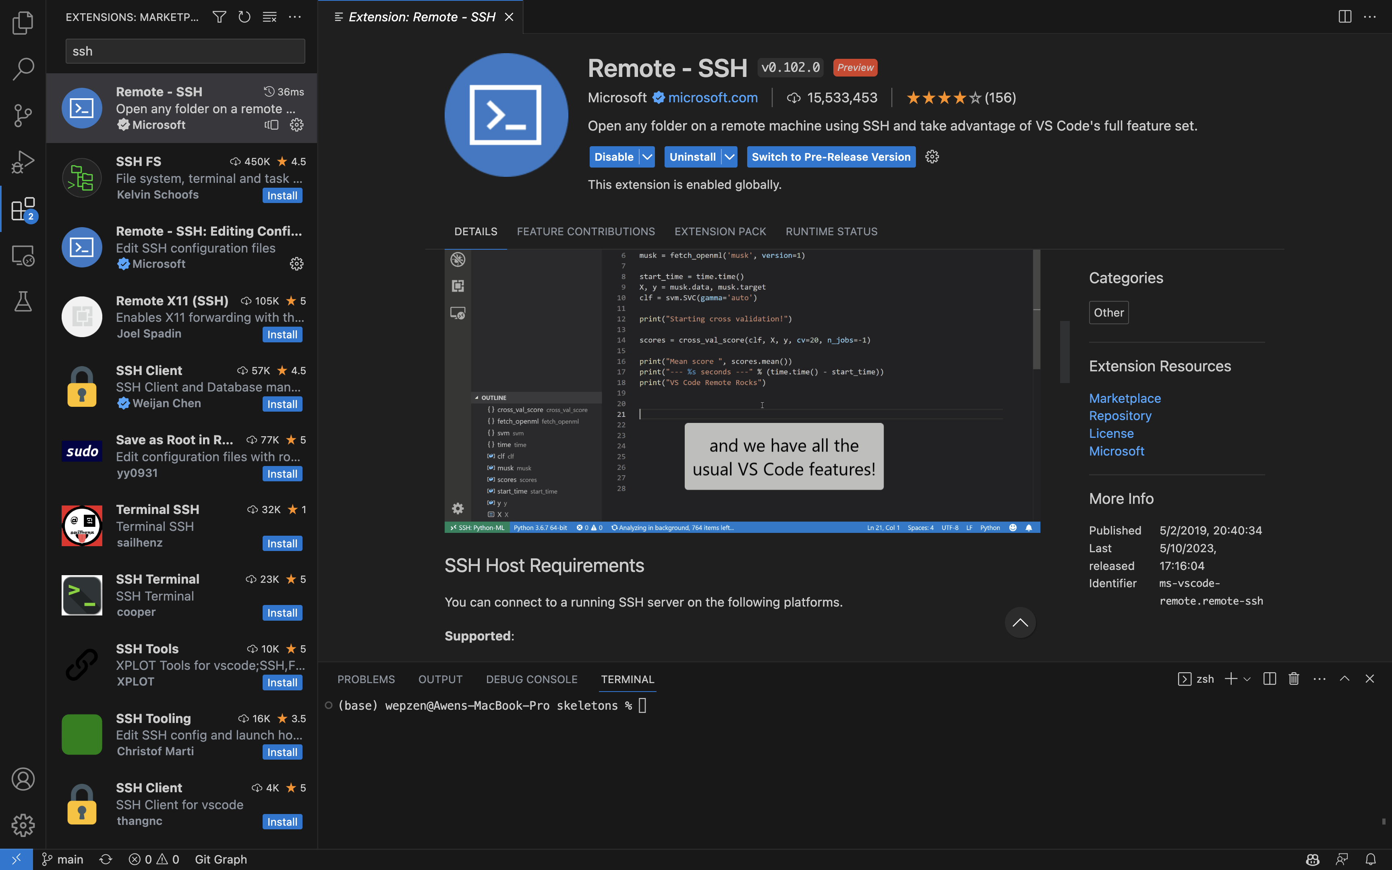1392x870 pixels.
Task: Open the Explorer sidebar
Action: 23,23
